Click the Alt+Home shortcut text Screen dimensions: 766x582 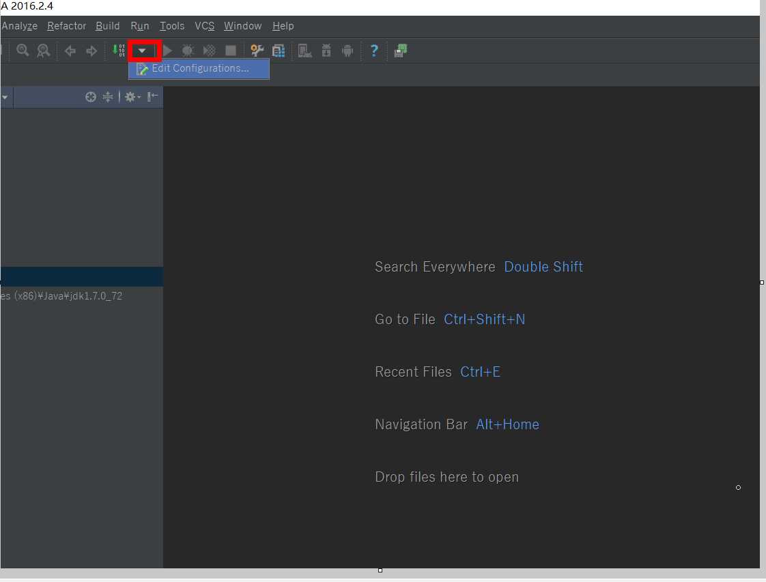(507, 424)
